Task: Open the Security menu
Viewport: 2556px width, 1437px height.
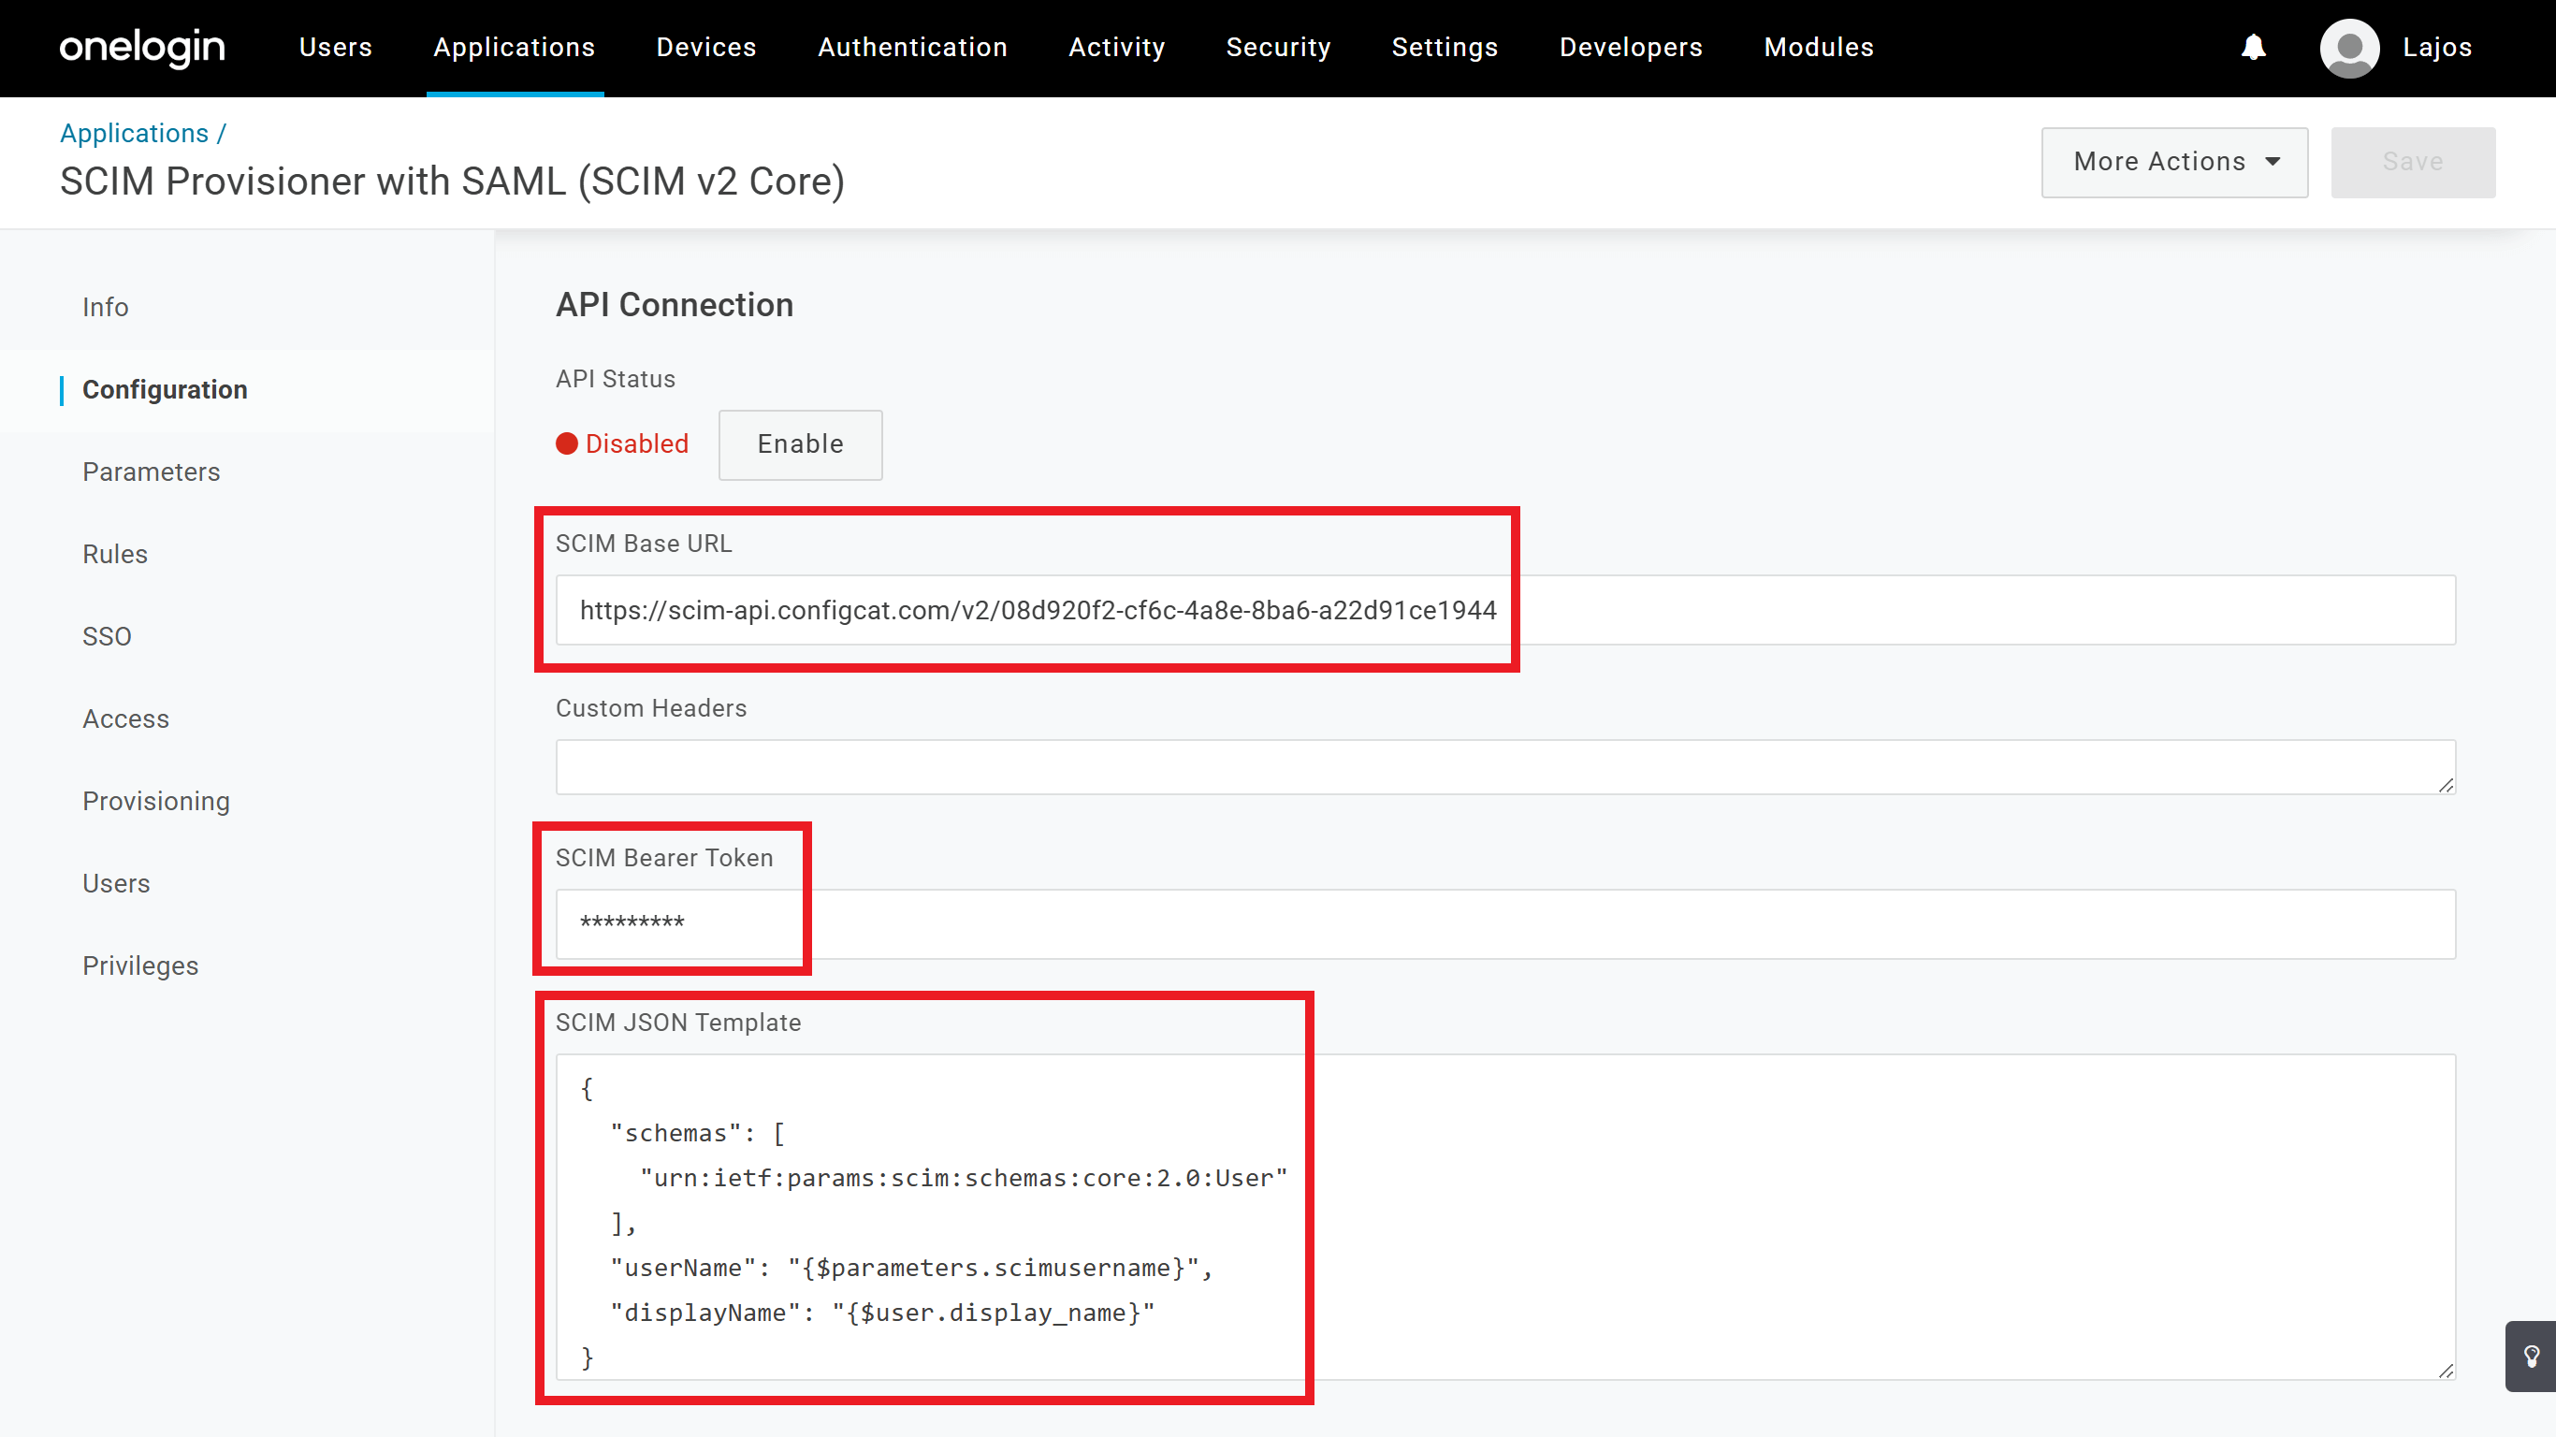Action: tap(1278, 47)
